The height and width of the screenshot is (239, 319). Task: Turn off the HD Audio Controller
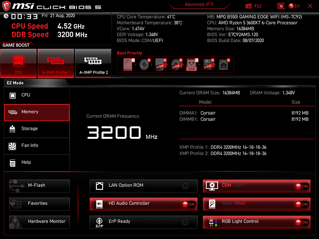coord(189,204)
